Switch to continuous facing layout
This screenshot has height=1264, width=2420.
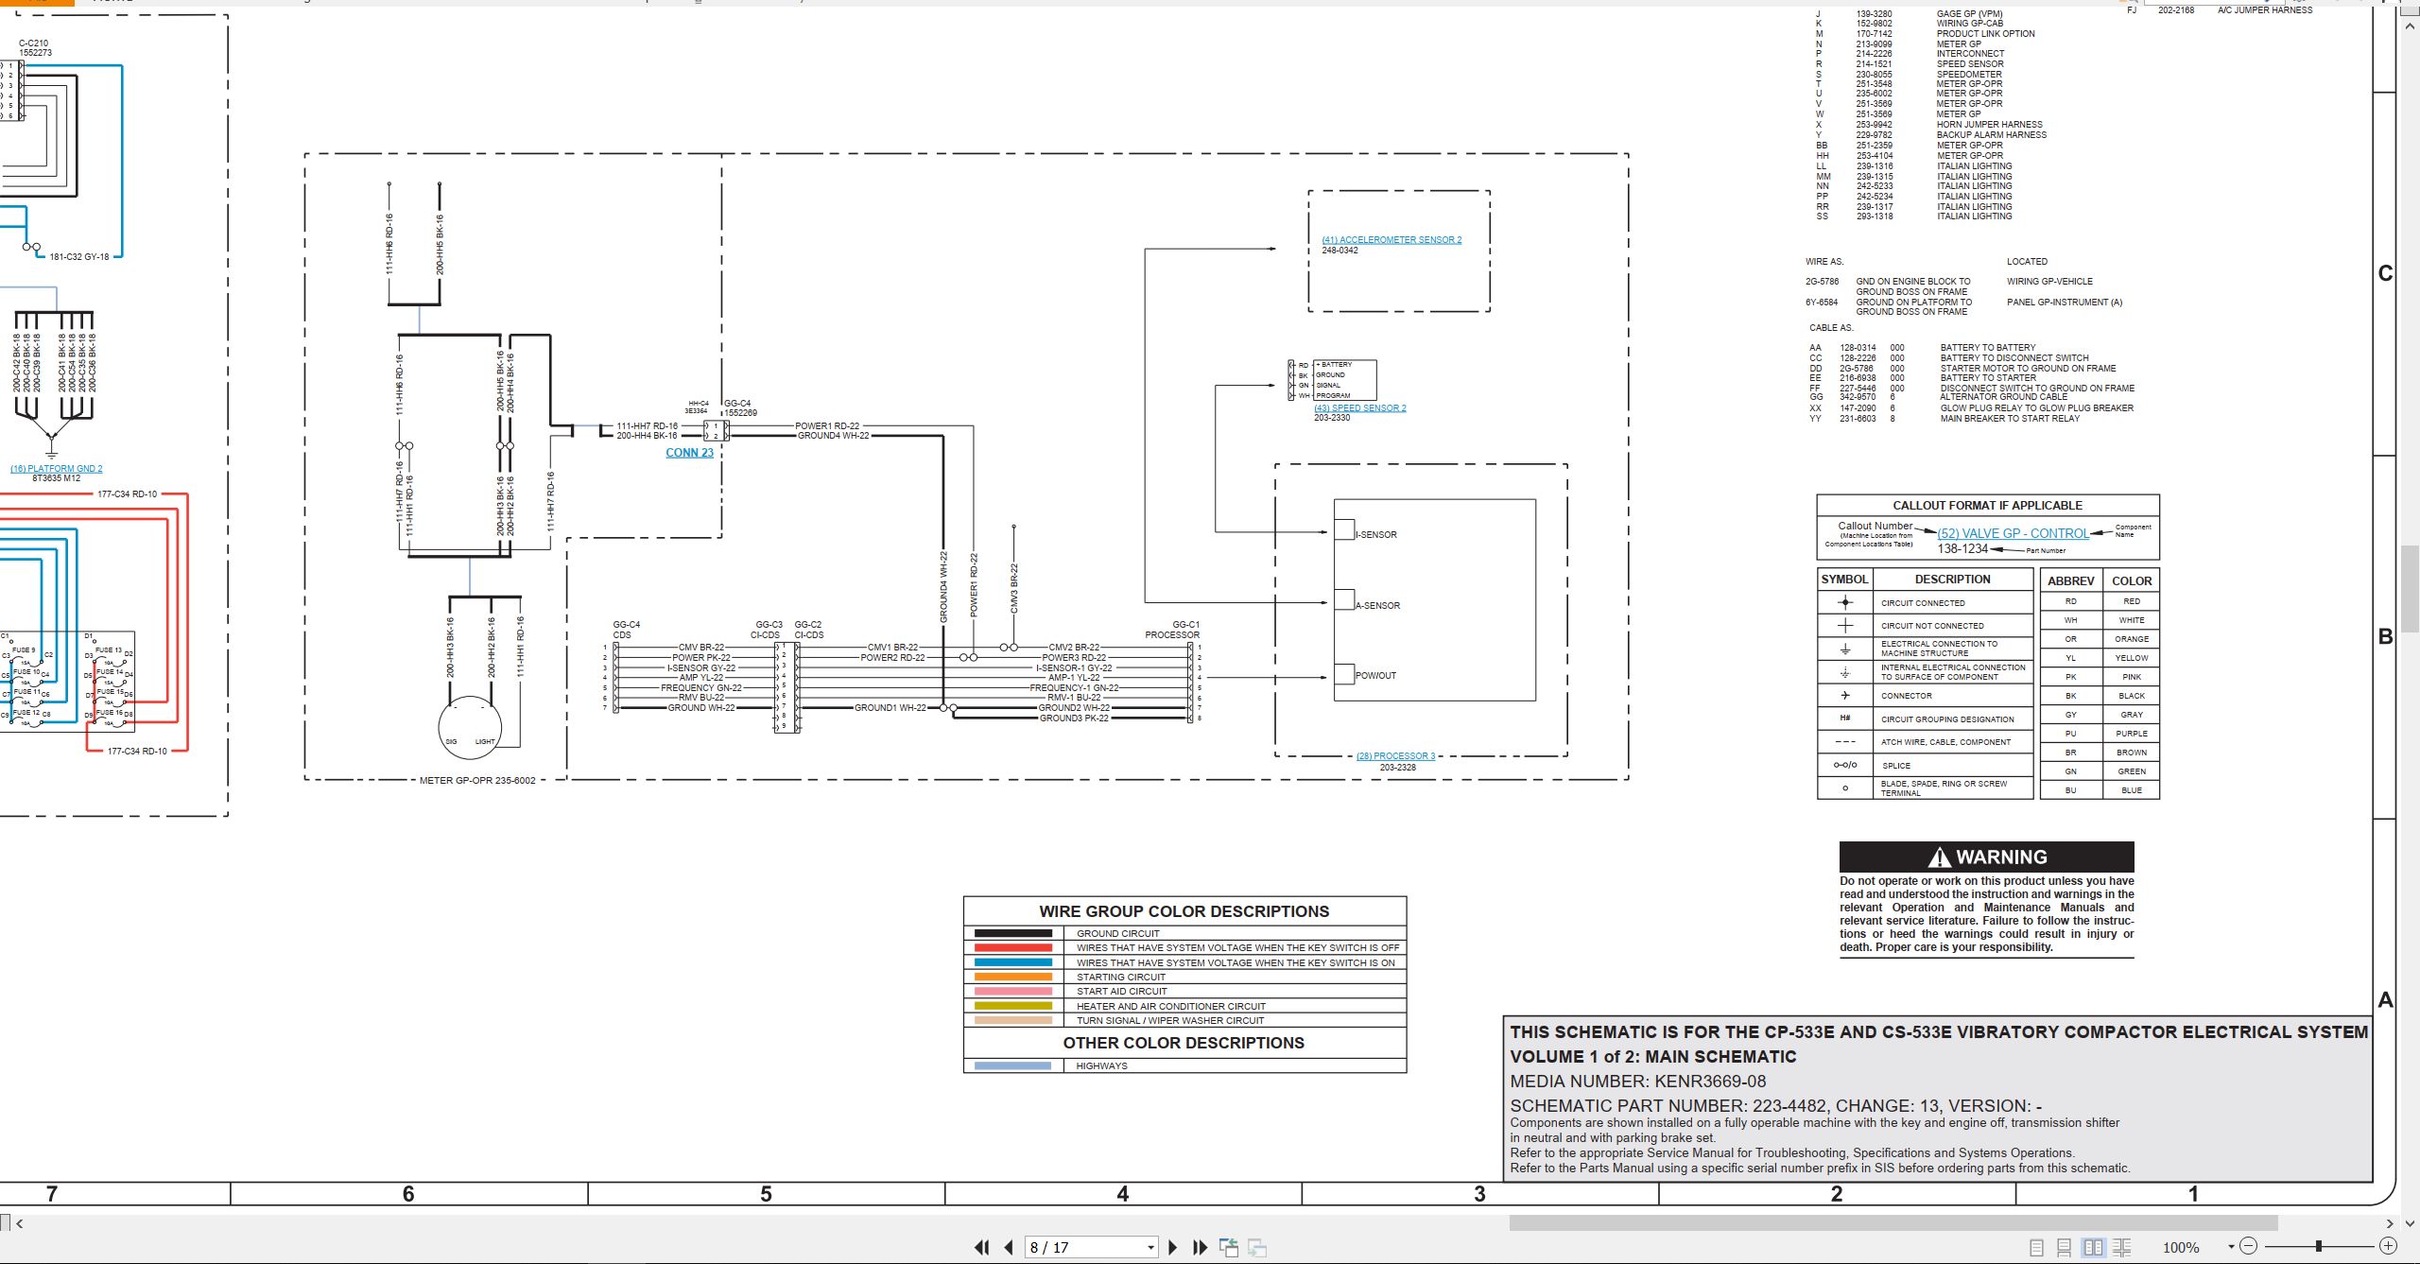pos(2121,1247)
